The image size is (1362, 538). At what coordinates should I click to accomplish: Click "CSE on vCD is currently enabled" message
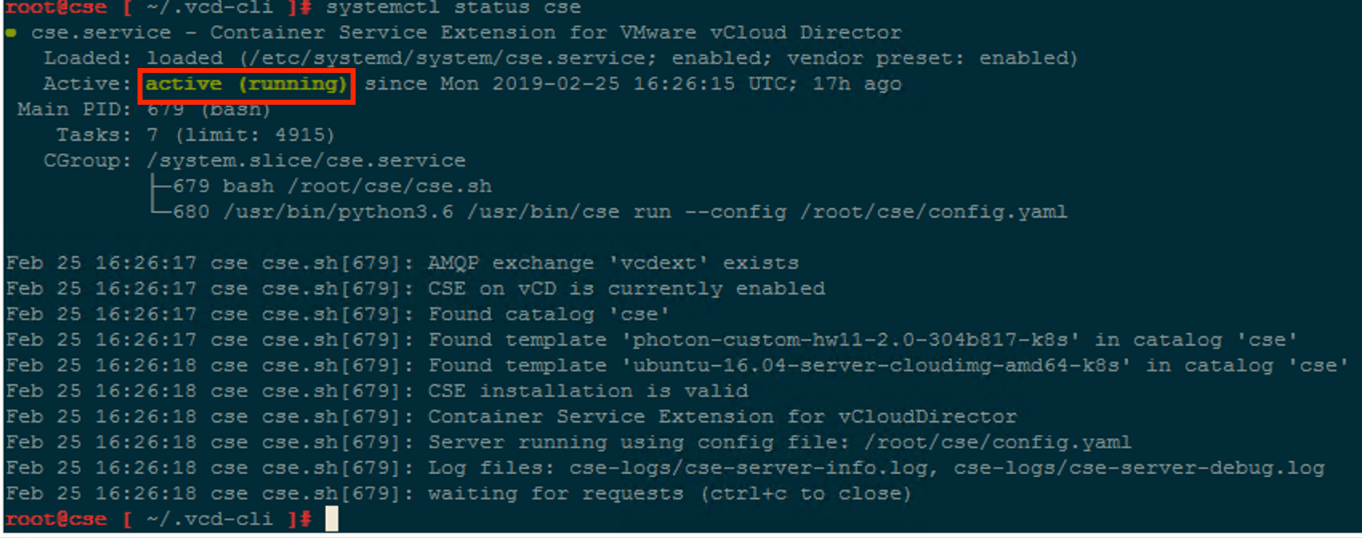tap(626, 289)
